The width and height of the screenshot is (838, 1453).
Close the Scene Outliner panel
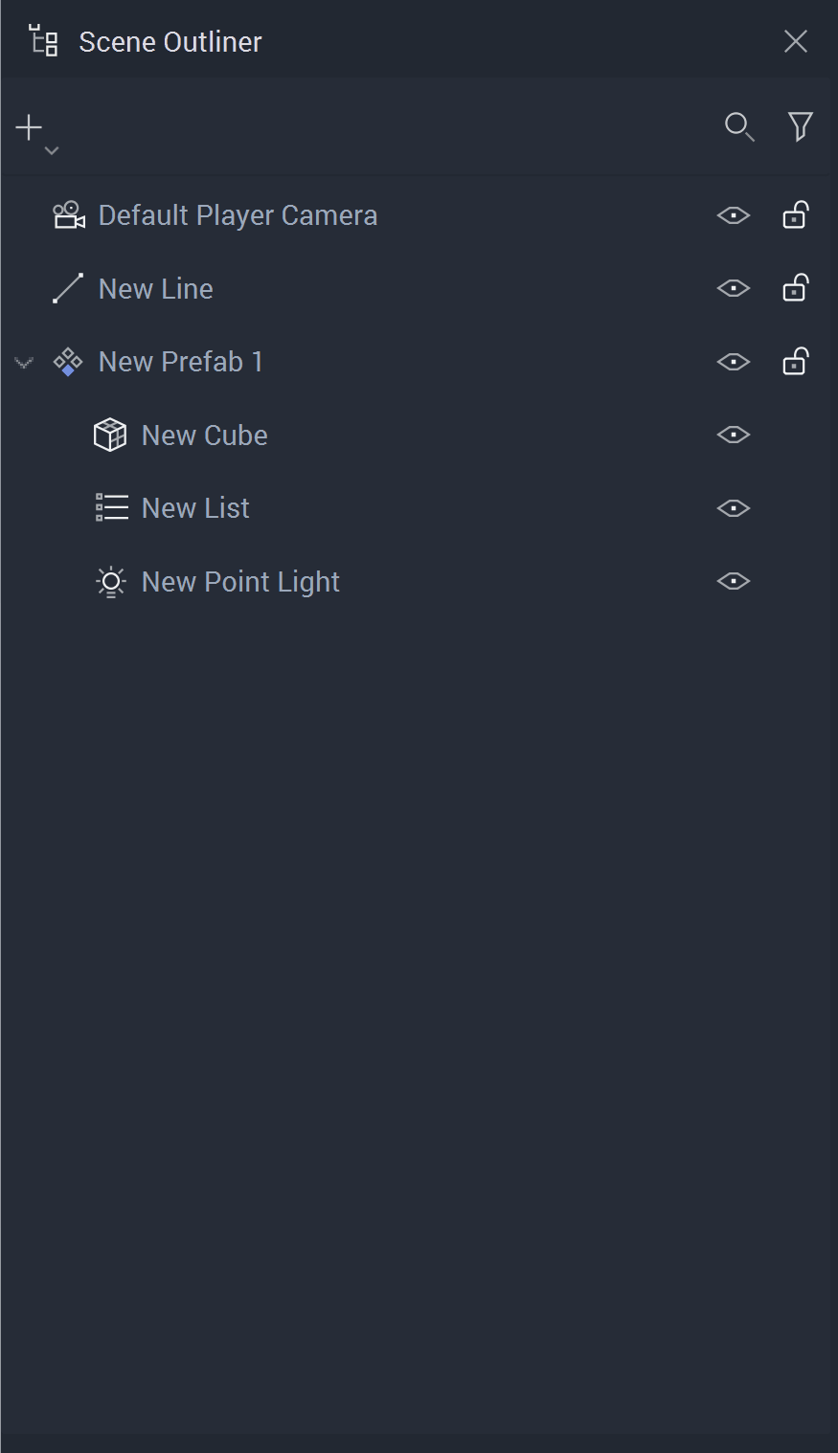point(795,41)
